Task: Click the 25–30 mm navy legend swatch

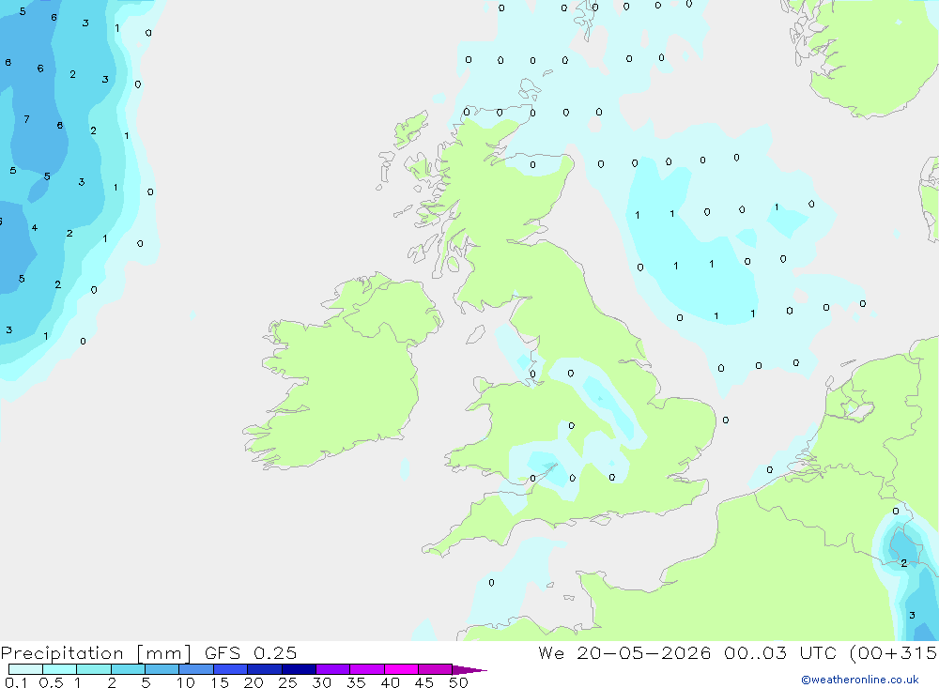Action: coord(299,669)
